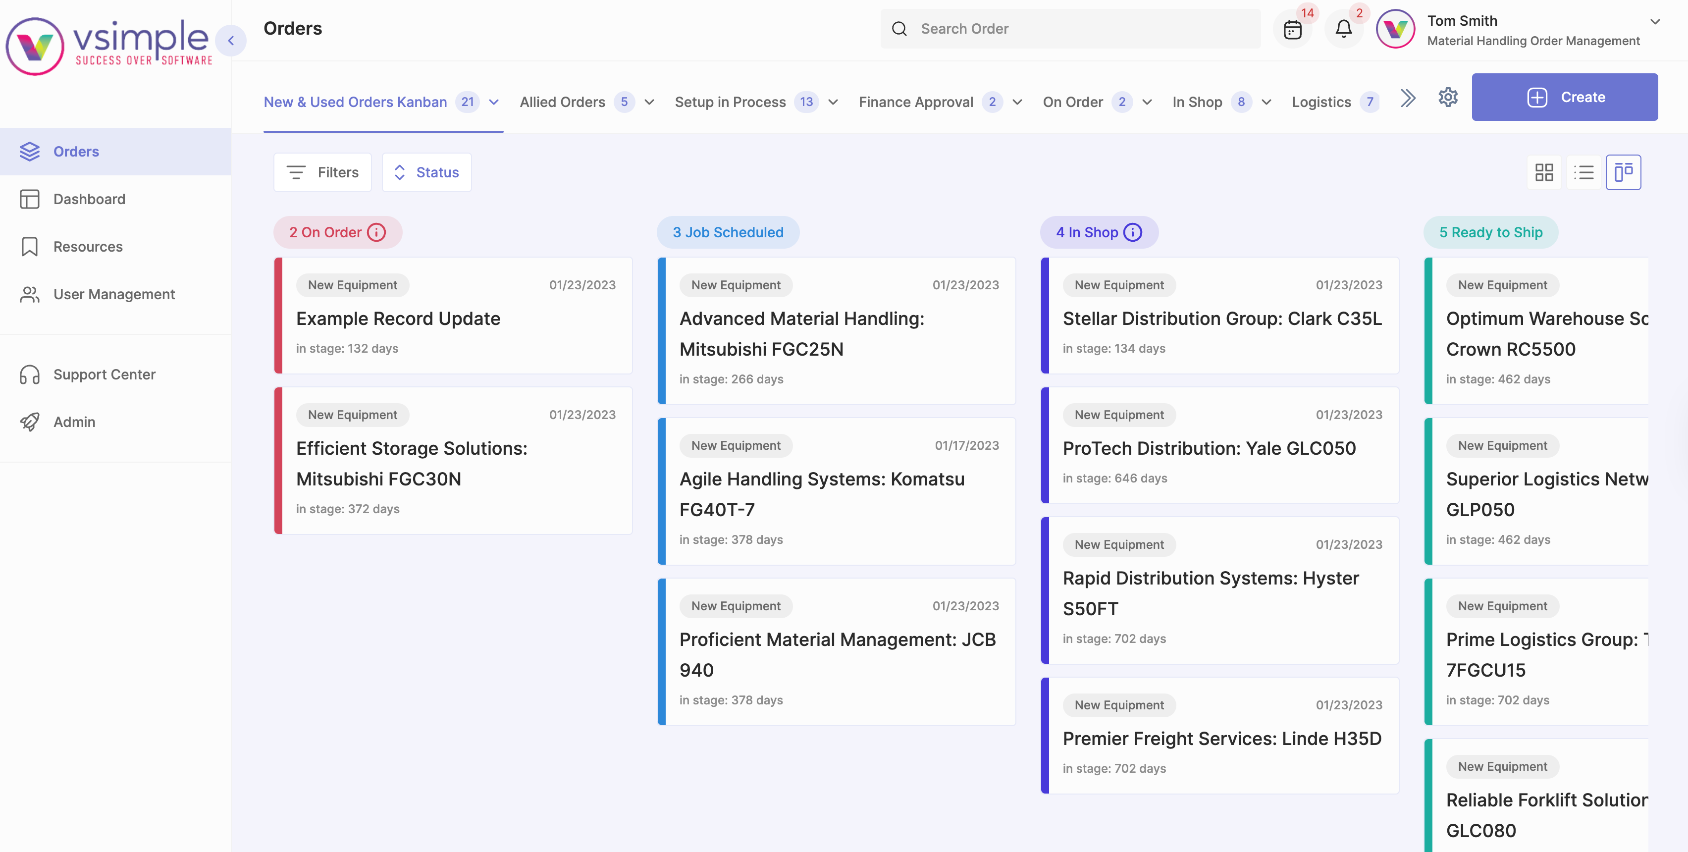Open Support Center via headset icon
This screenshot has width=1688, height=852.
tap(30, 374)
